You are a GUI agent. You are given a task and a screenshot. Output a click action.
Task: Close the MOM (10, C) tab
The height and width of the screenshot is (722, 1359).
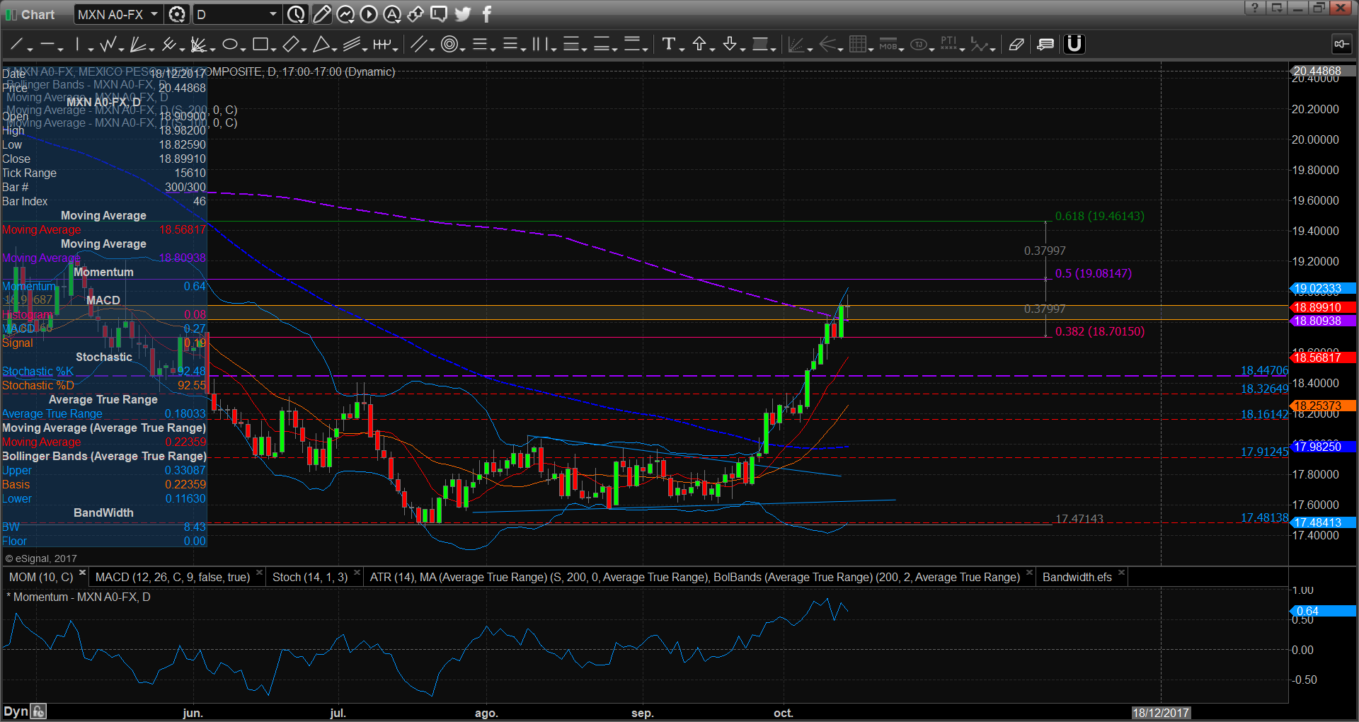tap(83, 573)
